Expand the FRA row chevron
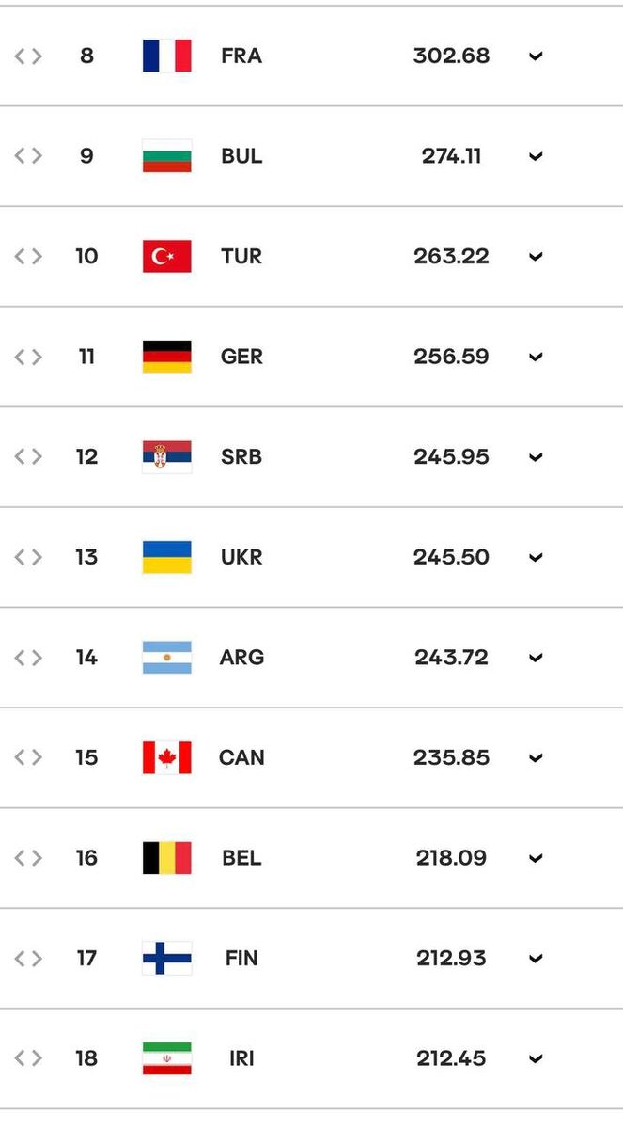This screenshot has height=1129, width=623. (536, 56)
